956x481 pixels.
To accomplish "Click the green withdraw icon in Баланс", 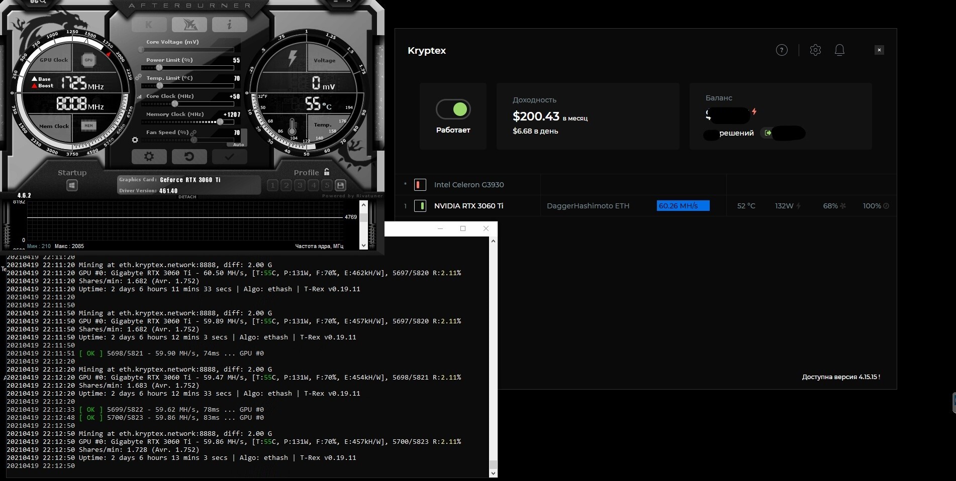I will (768, 133).
